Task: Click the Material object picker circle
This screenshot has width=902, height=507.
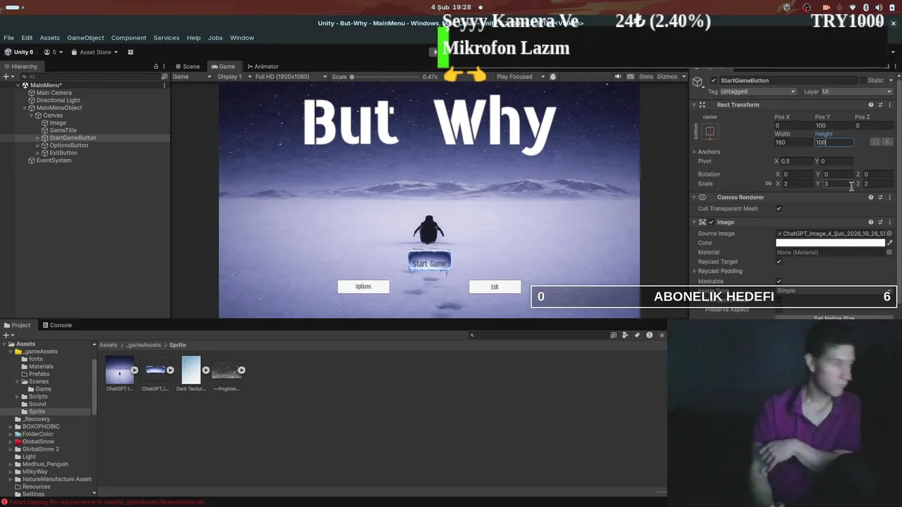Action: 889,252
